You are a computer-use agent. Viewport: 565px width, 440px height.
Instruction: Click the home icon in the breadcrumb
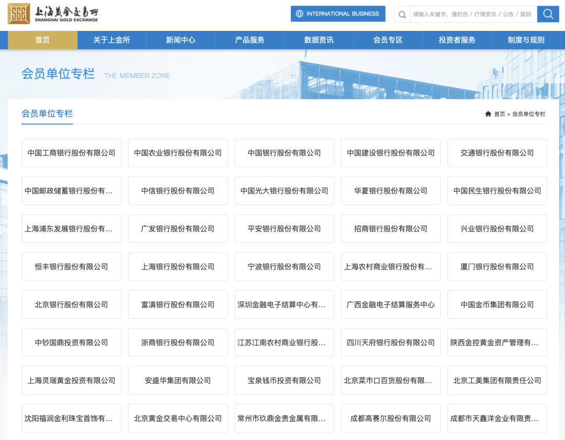[488, 113]
